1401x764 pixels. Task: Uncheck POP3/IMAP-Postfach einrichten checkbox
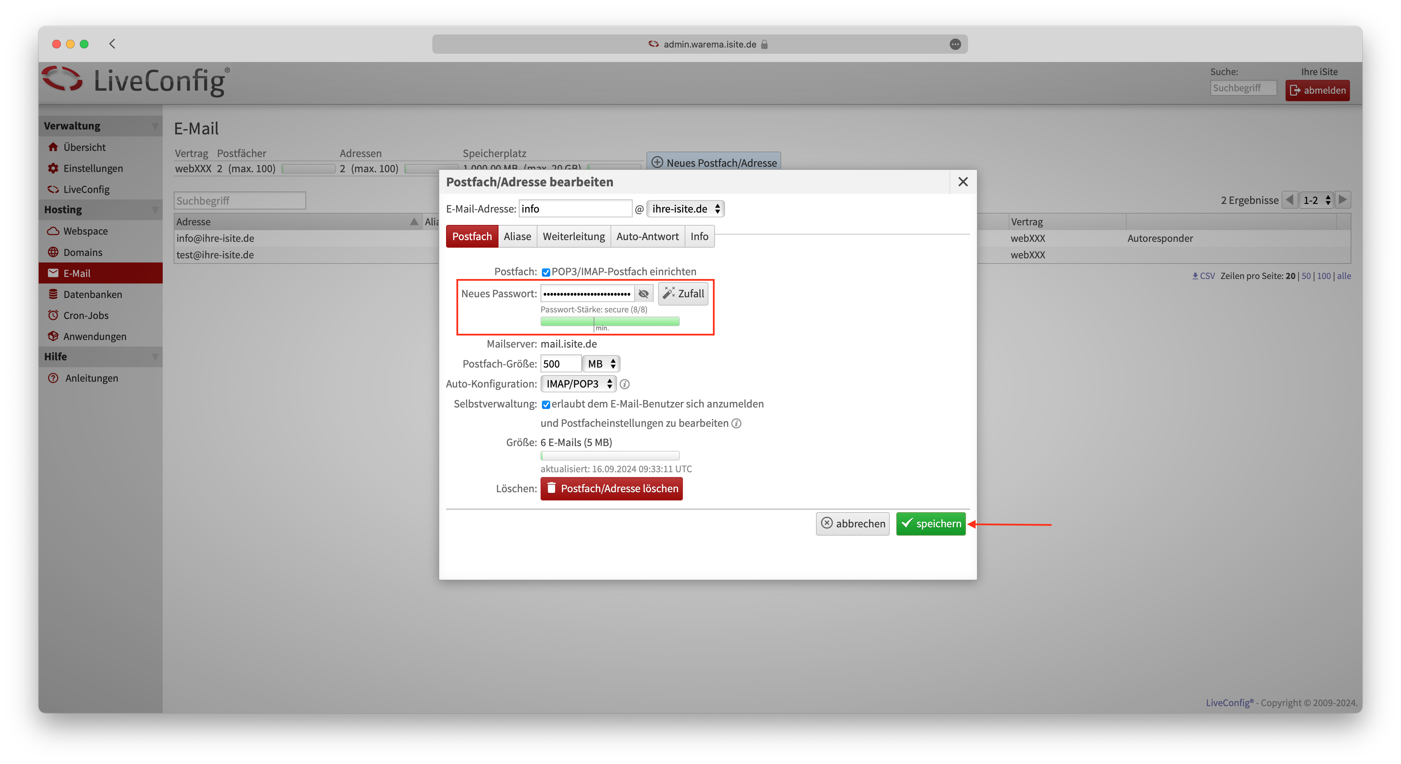[545, 272]
